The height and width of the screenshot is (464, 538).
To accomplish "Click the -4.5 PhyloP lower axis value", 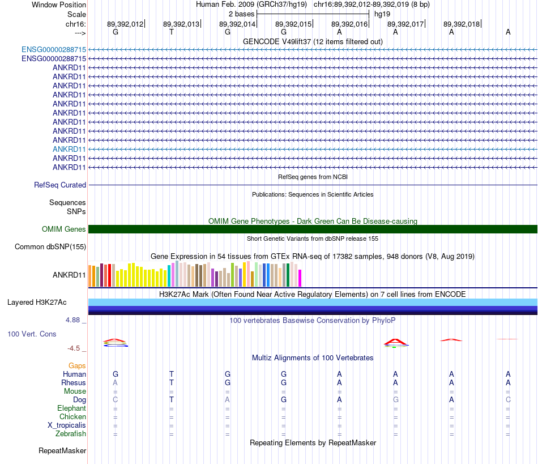I will pos(74,348).
